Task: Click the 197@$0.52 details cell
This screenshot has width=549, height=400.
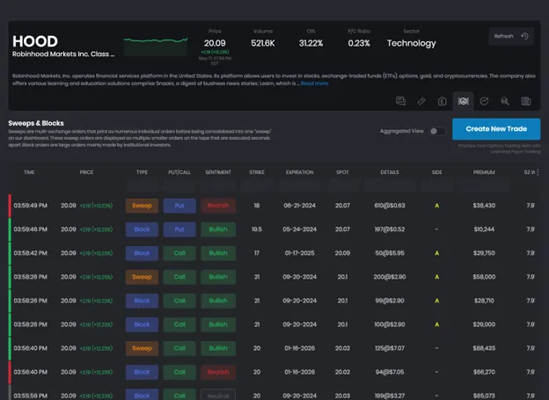Action: [390, 229]
